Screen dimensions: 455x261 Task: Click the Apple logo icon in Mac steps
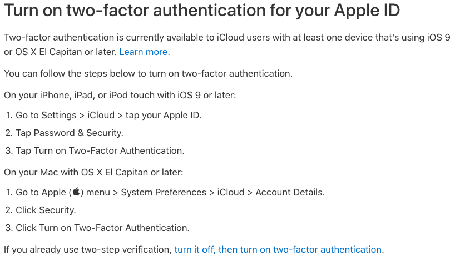(76, 192)
